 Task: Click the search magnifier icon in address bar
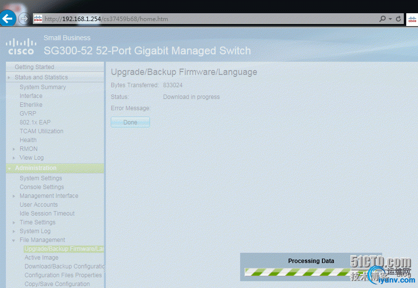[x=383, y=19]
